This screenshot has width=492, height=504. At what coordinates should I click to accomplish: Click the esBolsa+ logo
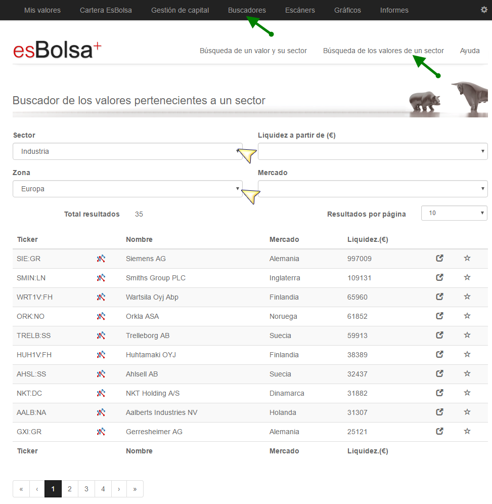pos(57,50)
